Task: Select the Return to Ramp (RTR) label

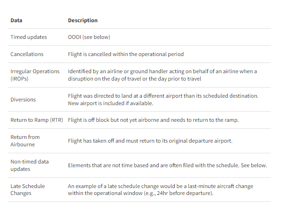Action: click(37, 120)
